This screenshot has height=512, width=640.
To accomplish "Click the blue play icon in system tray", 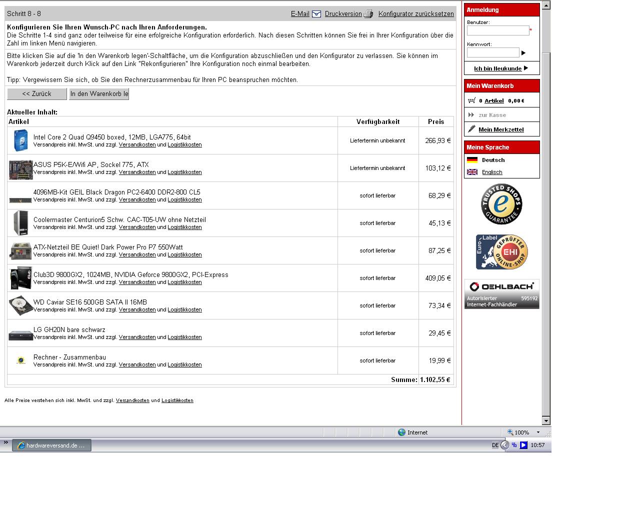I will [523, 445].
